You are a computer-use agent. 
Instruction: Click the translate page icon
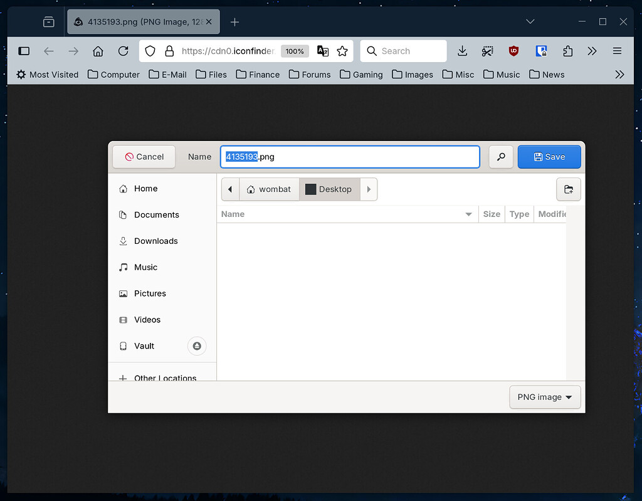click(x=322, y=51)
